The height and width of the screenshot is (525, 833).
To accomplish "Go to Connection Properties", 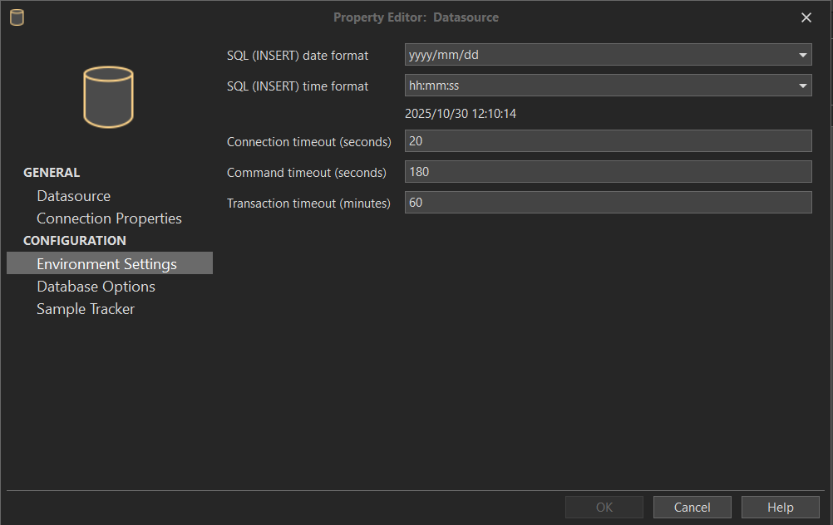I will [x=109, y=218].
